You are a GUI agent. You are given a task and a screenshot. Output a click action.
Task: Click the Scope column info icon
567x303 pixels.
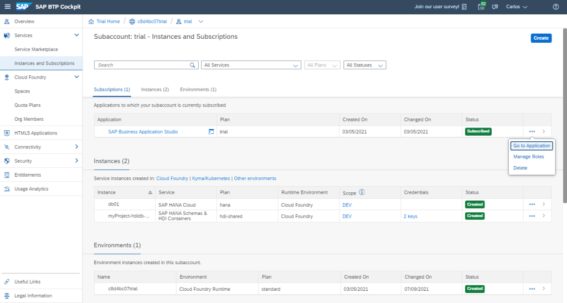tap(362, 192)
